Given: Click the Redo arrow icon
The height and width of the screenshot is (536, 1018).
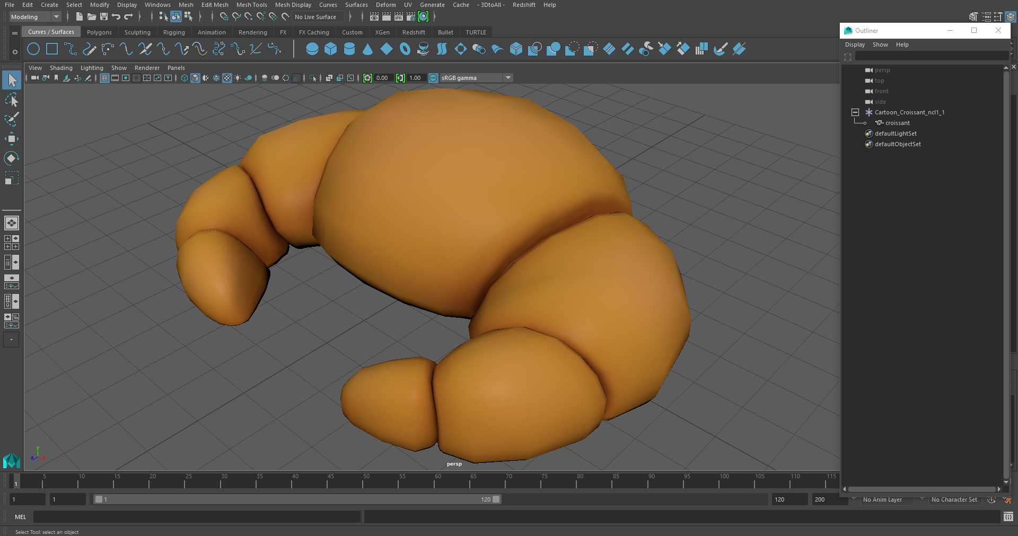Looking at the screenshot, I should coord(128,17).
